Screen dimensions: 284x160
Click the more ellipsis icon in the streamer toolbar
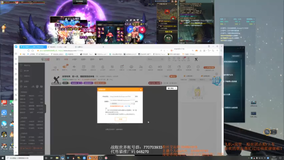(x=198, y=67)
